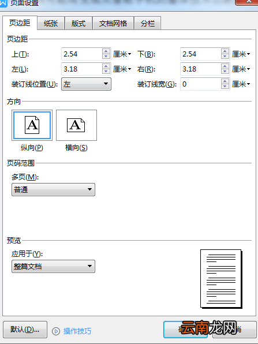
Task: Click the page preview thumbnail
Action: click(221, 279)
